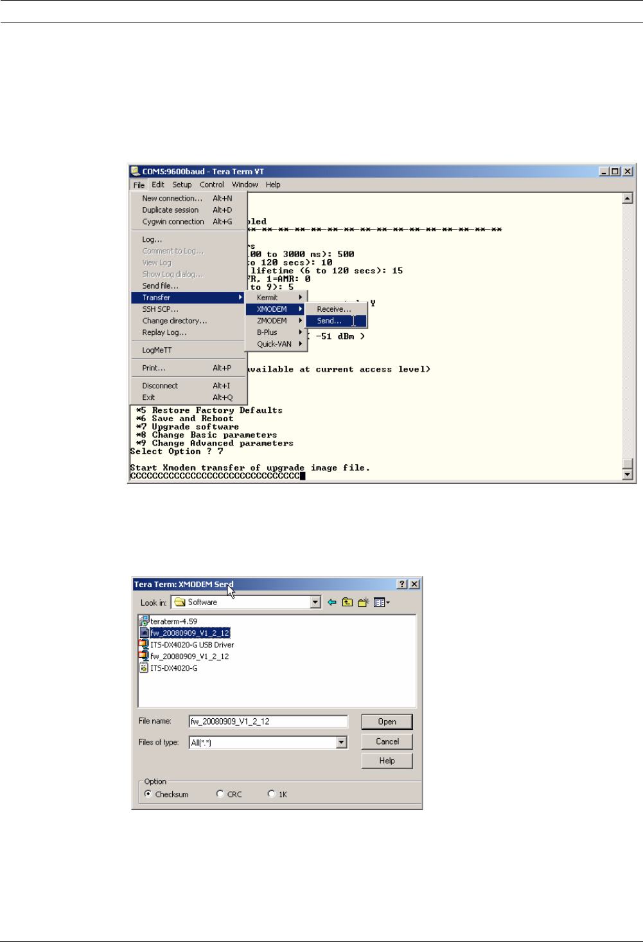643x942 pixels.
Task: Open the Edit menu
Action: (x=158, y=185)
